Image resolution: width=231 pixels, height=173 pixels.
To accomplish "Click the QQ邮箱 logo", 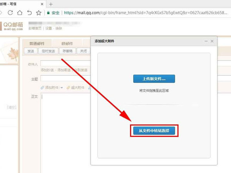I will tap(13, 25).
